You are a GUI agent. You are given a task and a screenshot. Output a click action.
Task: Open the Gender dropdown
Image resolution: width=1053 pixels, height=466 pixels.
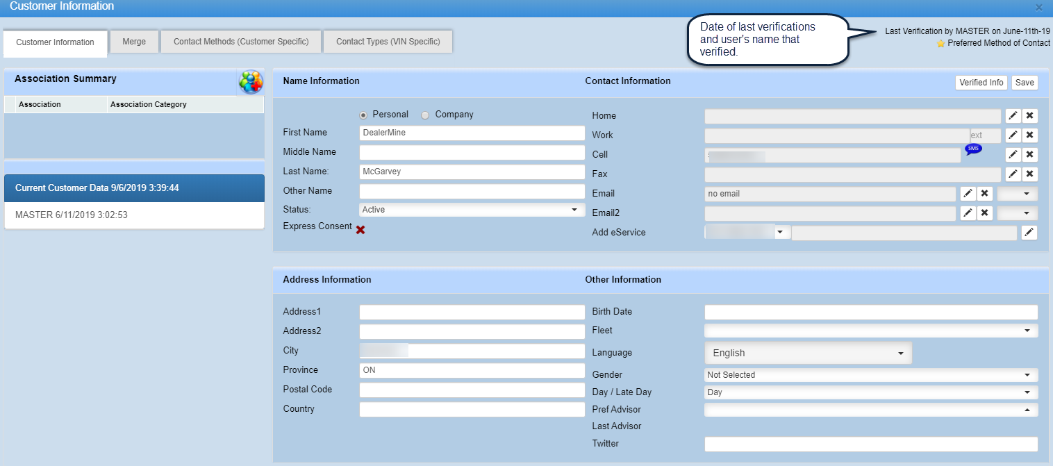point(870,375)
